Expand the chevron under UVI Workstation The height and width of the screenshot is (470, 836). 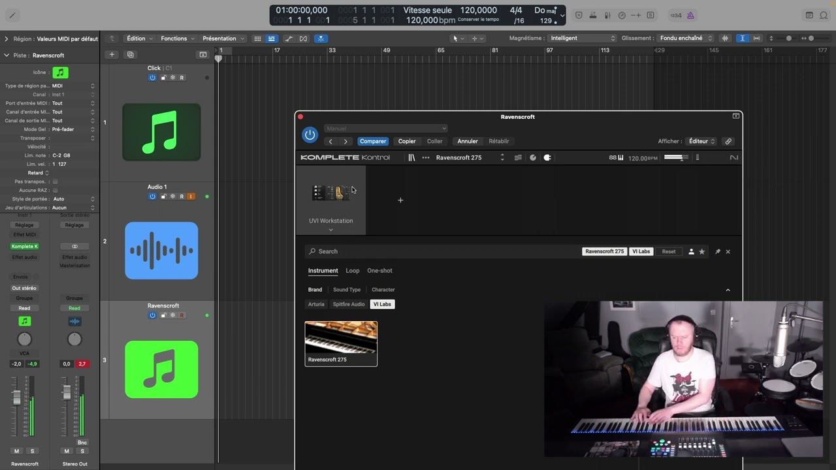[330, 230]
